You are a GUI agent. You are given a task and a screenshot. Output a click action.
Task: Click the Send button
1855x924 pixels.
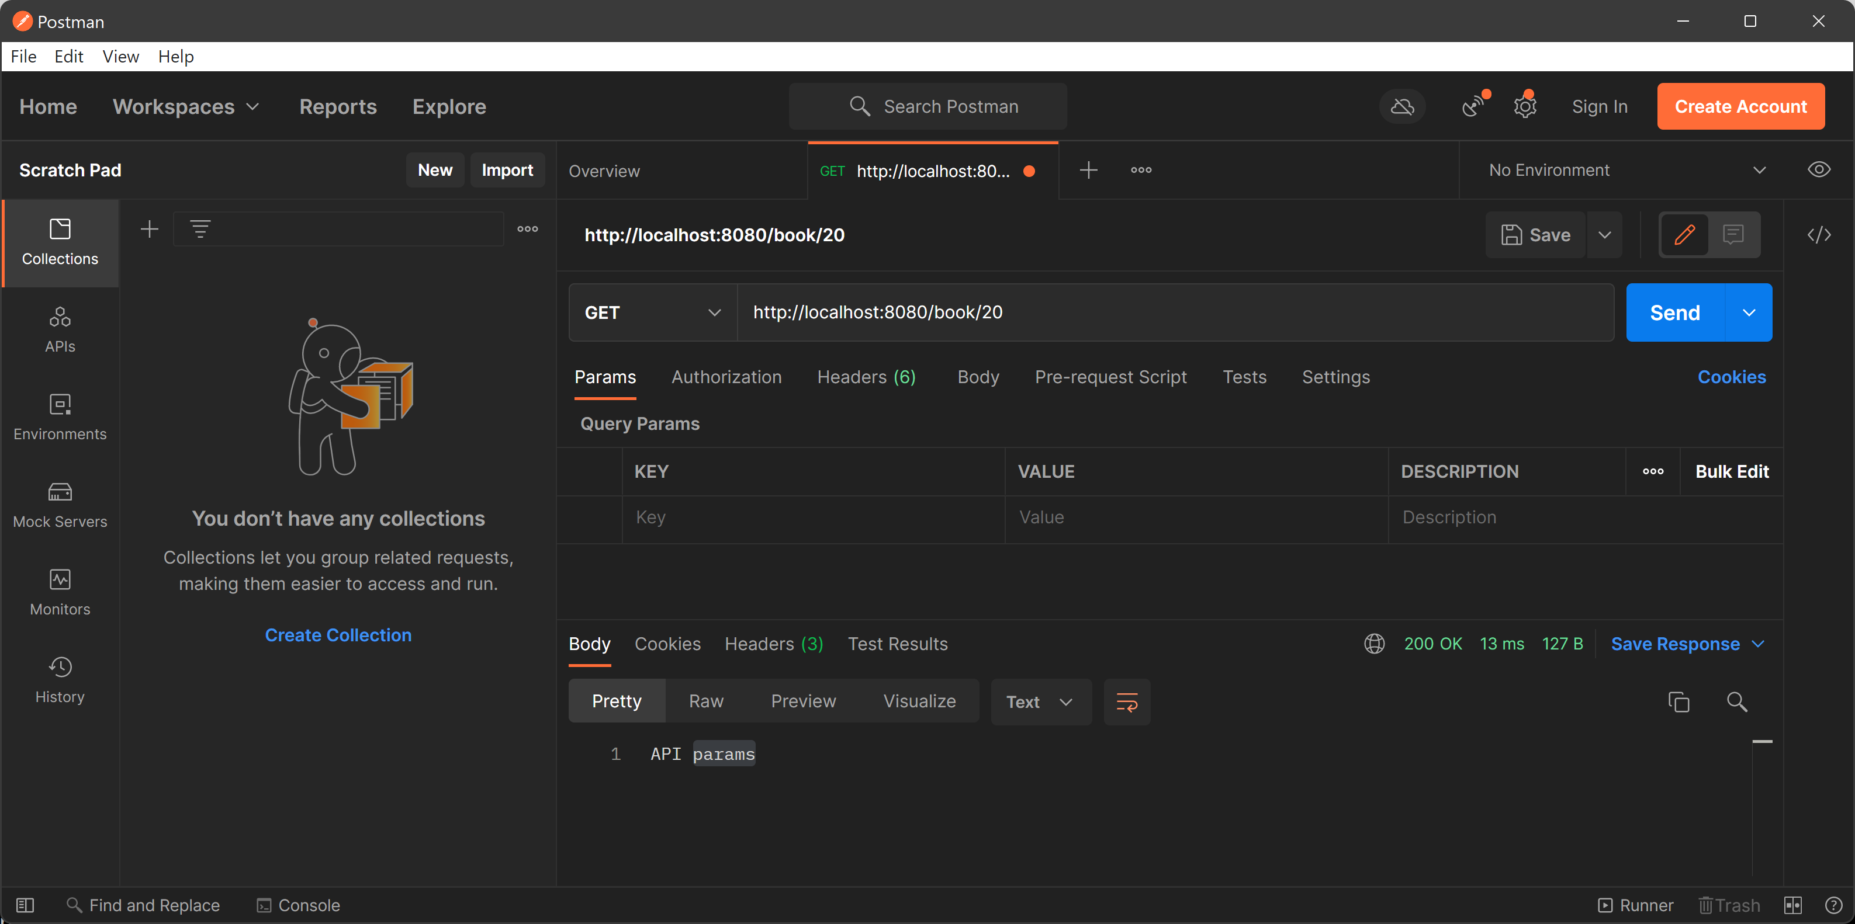tap(1675, 312)
